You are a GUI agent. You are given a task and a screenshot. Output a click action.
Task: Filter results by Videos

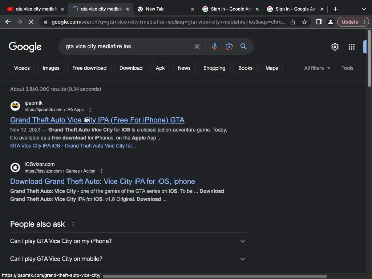[x=22, y=68]
